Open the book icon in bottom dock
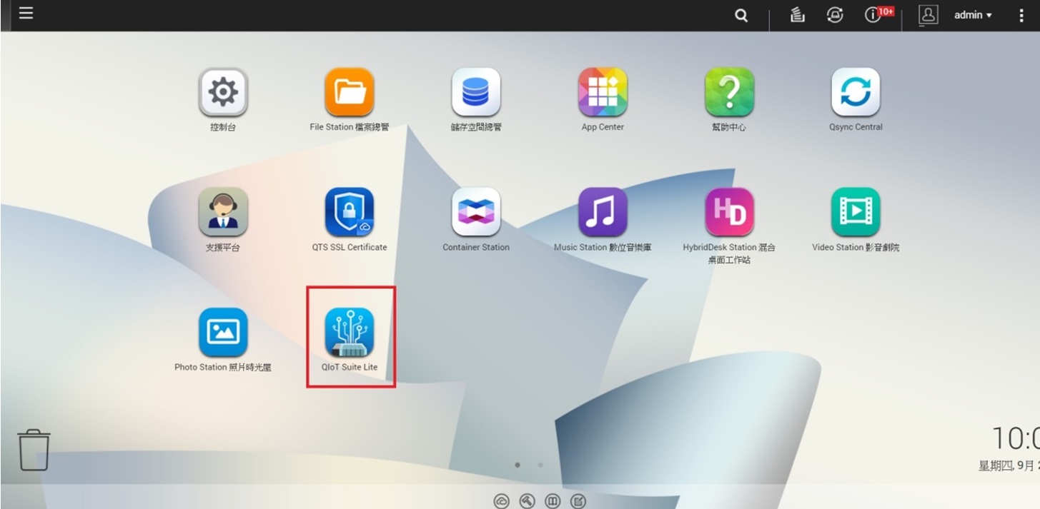The image size is (1040, 509). (x=553, y=501)
